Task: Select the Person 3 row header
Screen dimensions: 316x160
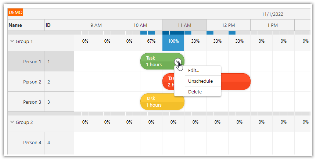Action: [x=32, y=102]
